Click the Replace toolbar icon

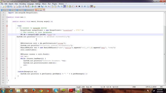(x=42, y=6)
